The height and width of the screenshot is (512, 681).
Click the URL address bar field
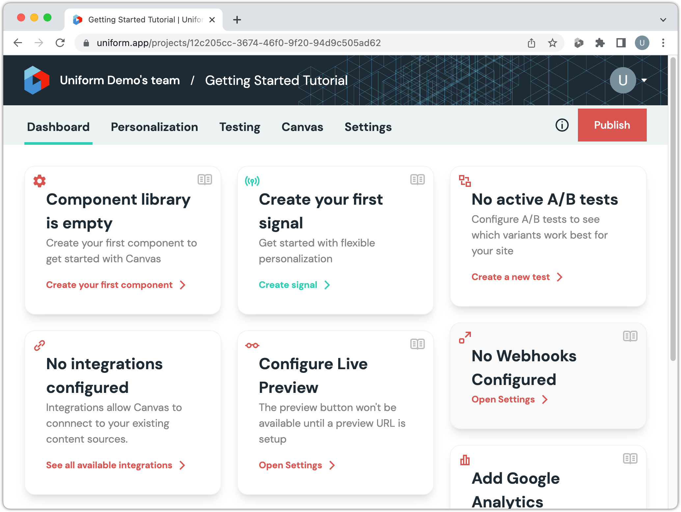tap(238, 43)
